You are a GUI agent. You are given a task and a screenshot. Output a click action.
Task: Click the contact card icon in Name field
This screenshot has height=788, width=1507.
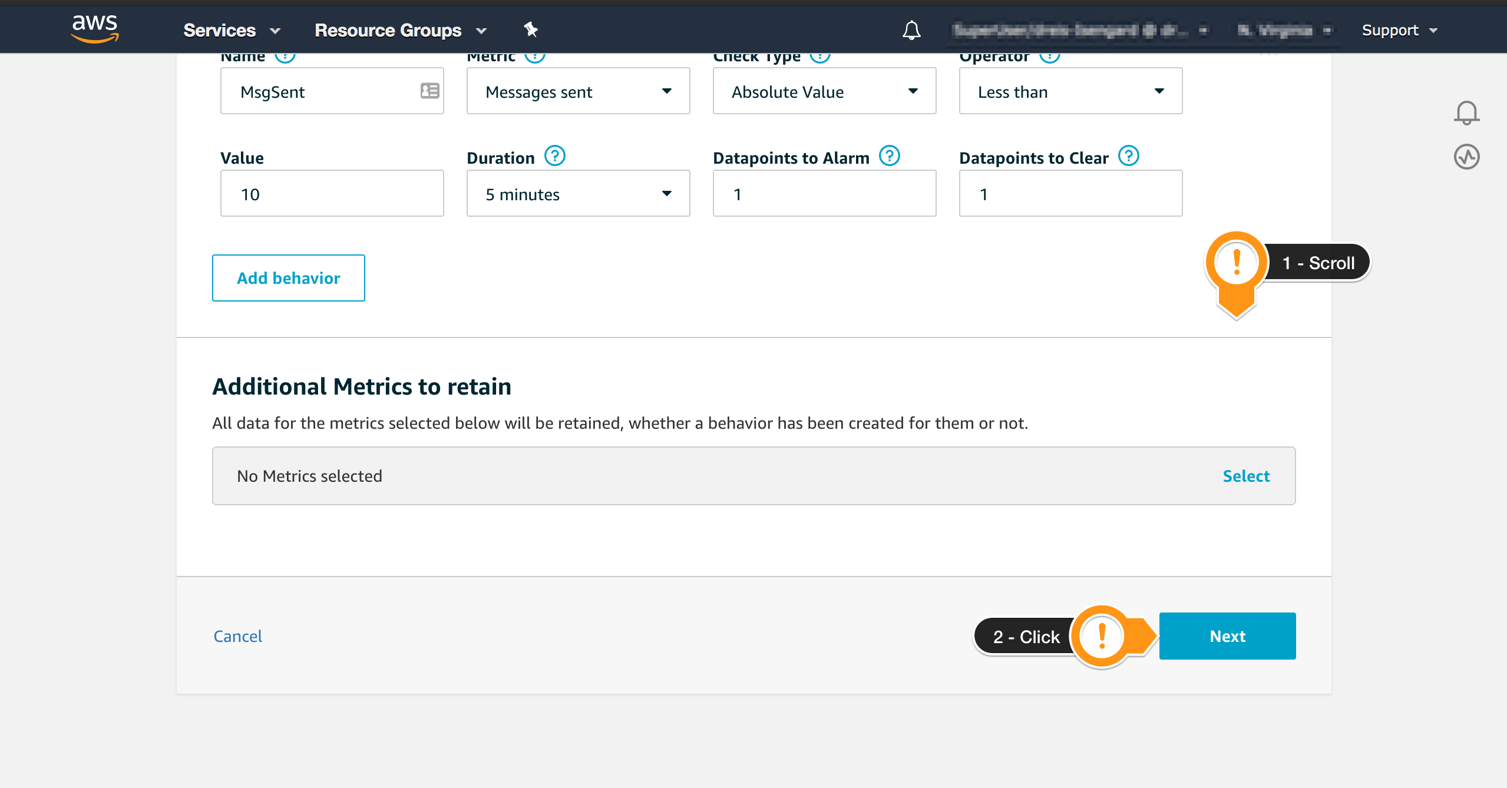tap(429, 91)
